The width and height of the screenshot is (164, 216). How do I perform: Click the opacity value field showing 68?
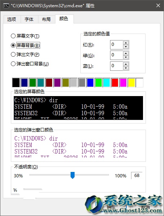(x=136, y=176)
